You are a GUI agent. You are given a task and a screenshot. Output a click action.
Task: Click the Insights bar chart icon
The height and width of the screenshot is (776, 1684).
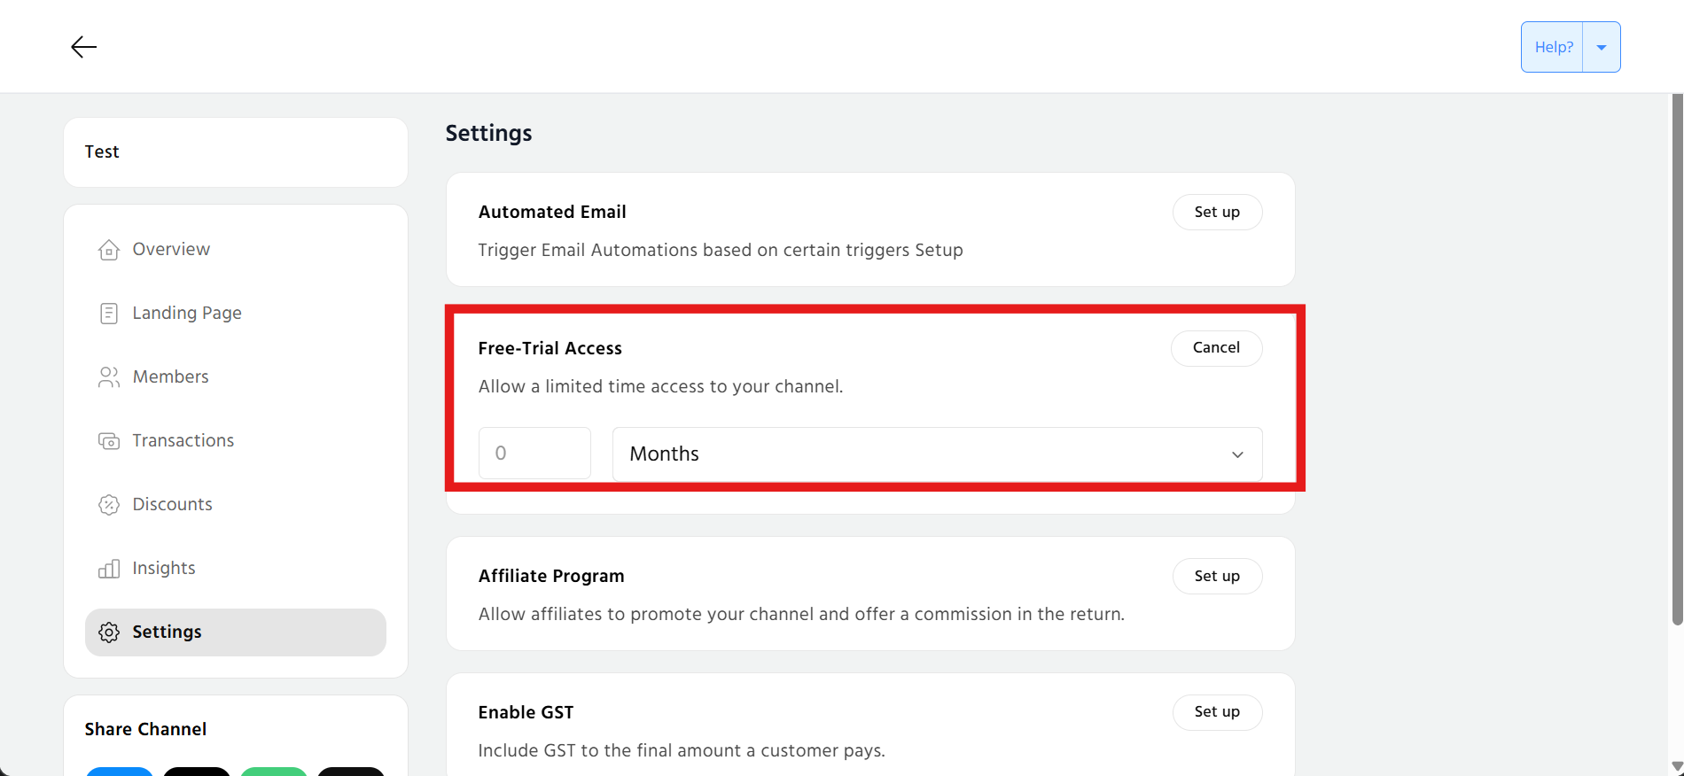click(x=108, y=569)
